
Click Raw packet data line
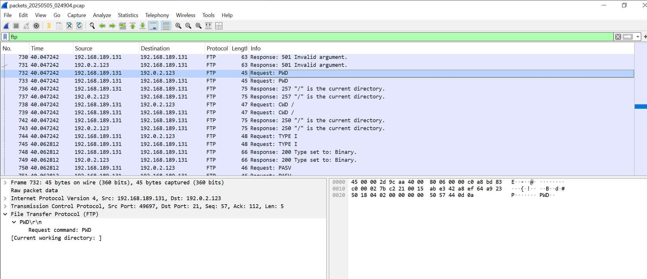(x=34, y=190)
